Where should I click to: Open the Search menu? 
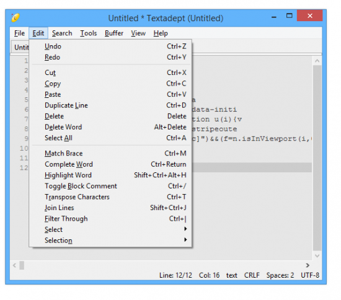click(x=62, y=33)
